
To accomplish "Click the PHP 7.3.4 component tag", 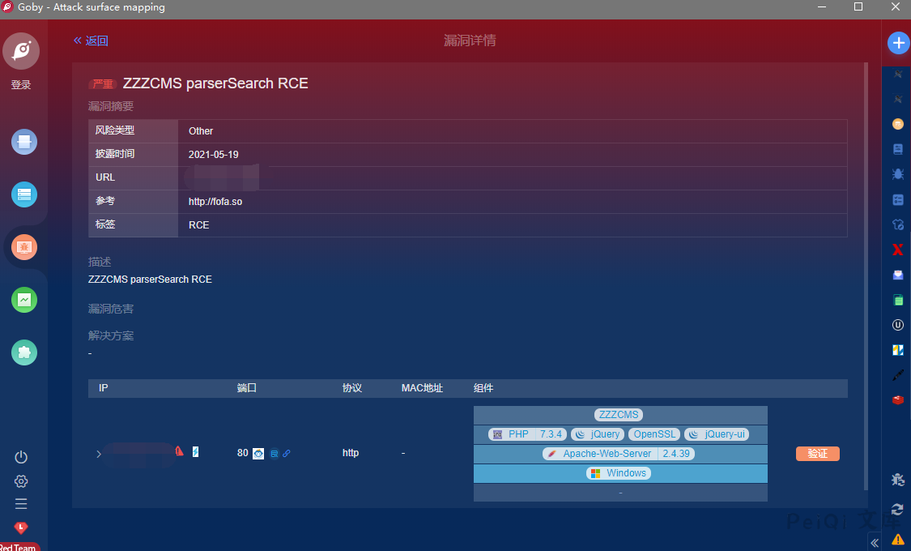I will [526, 434].
